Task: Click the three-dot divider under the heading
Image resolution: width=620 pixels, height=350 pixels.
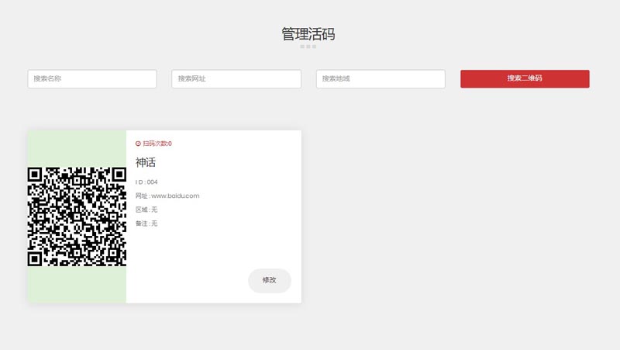Action: click(308, 47)
